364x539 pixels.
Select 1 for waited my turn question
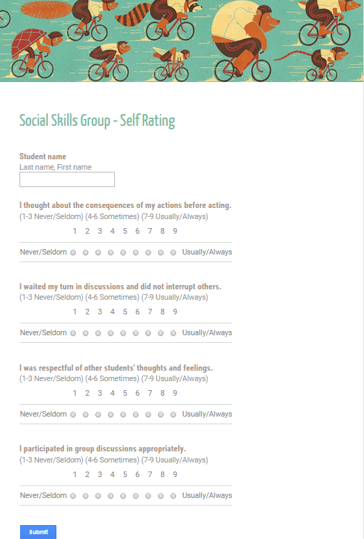(x=73, y=333)
